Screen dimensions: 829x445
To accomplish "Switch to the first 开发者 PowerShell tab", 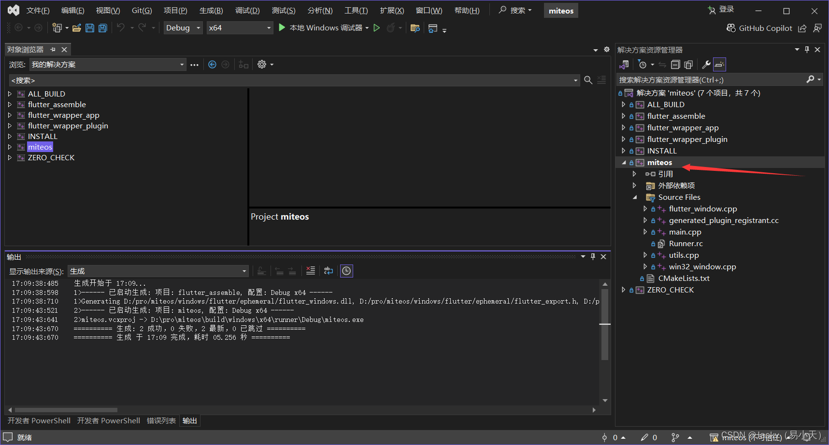I will 39,421.
